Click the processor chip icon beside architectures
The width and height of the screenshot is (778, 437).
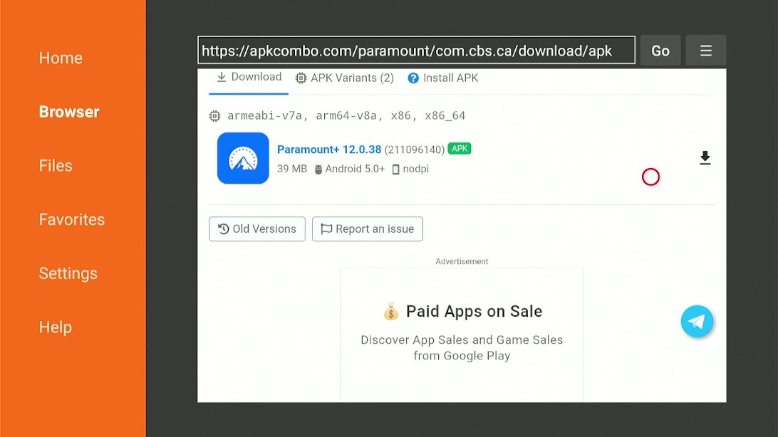[x=214, y=116]
